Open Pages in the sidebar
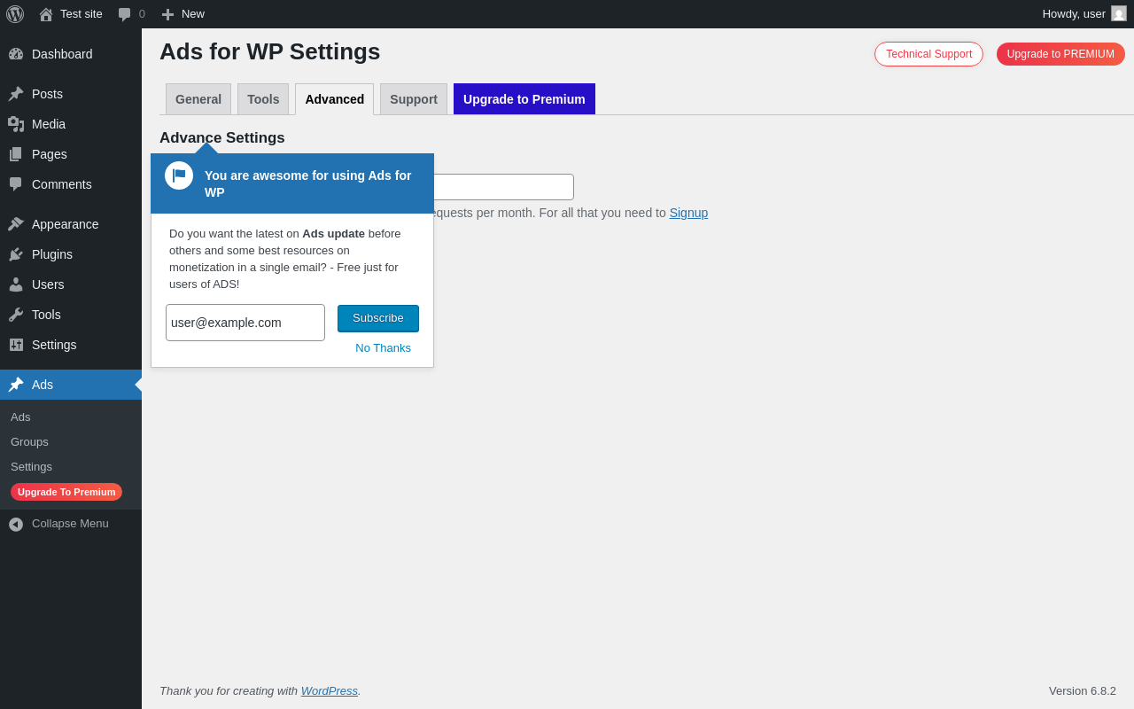 [x=71, y=154]
